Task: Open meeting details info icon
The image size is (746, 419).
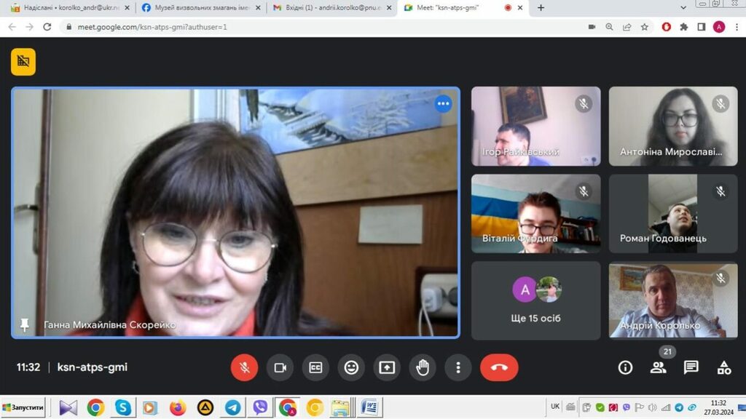Action: point(625,367)
